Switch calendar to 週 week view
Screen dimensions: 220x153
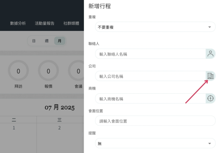(47, 41)
